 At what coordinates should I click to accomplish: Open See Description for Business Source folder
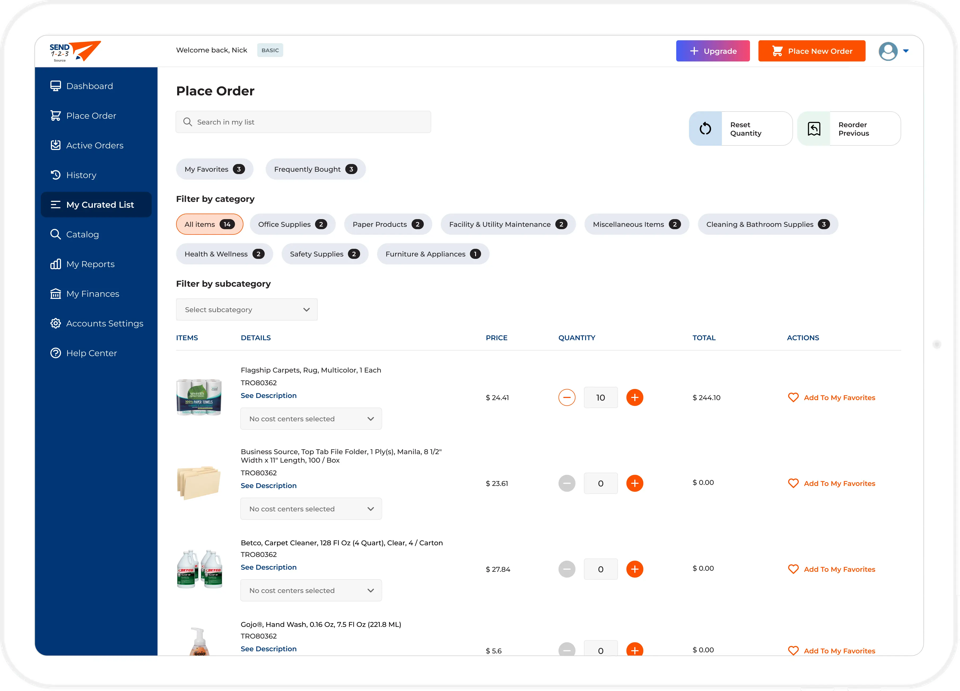click(x=268, y=485)
